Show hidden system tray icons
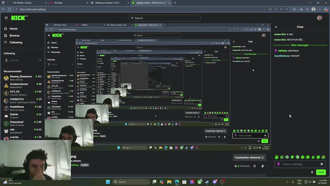Viewport: 330px width, 186px height. [287, 182]
